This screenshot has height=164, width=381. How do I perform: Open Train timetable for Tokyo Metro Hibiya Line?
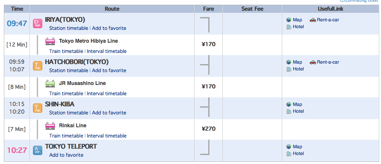click(x=66, y=51)
